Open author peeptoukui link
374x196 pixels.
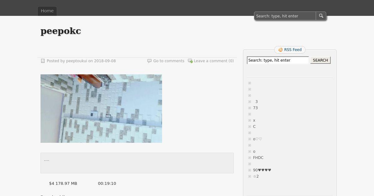[x=76, y=61]
